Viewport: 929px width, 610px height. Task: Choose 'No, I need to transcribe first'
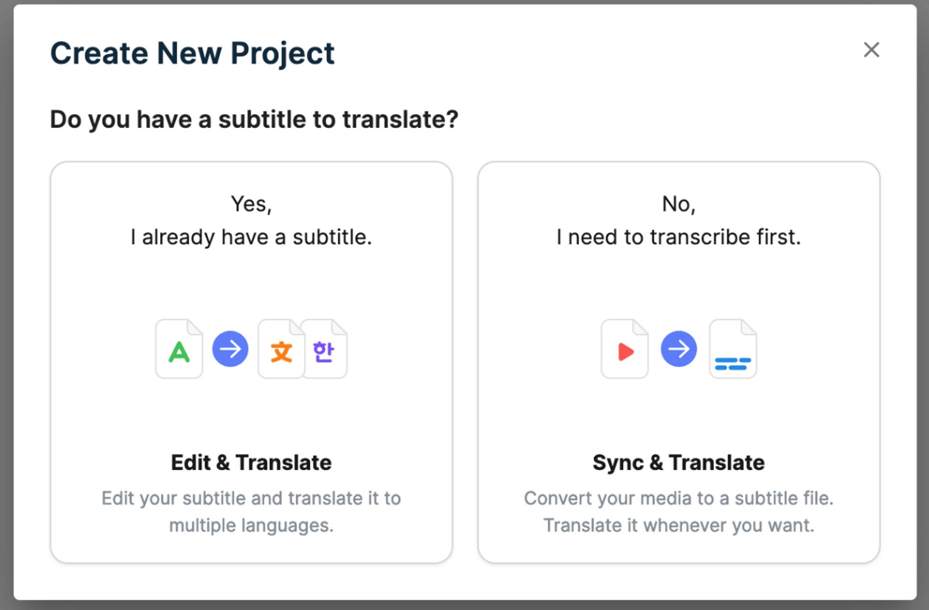coord(679,362)
